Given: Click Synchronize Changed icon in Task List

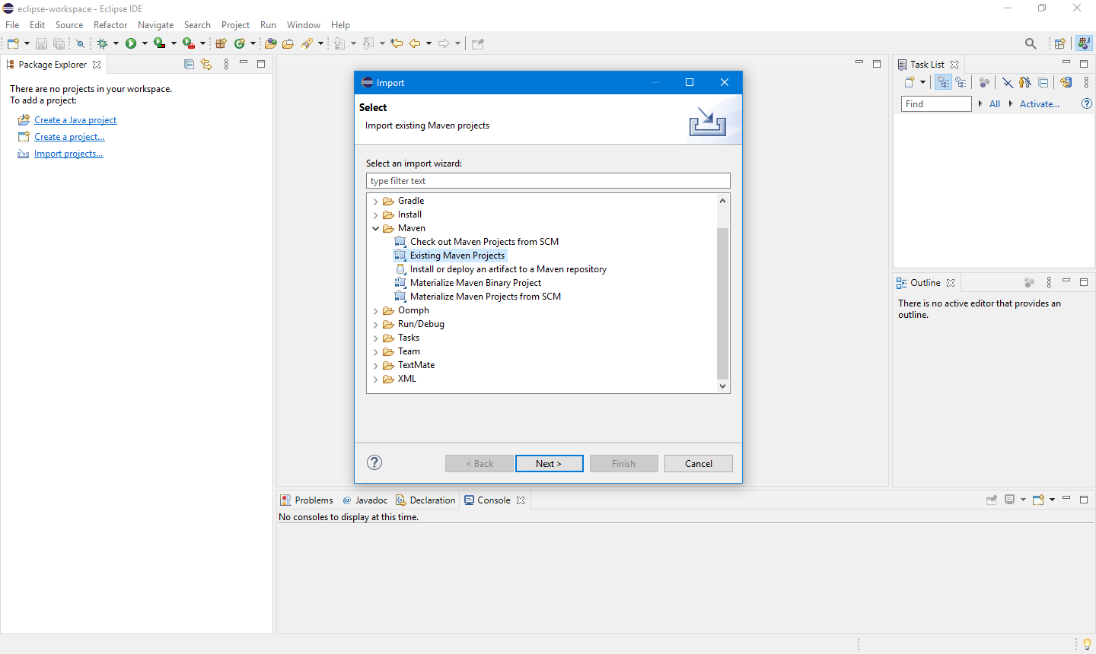Looking at the screenshot, I should (1066, 82).
